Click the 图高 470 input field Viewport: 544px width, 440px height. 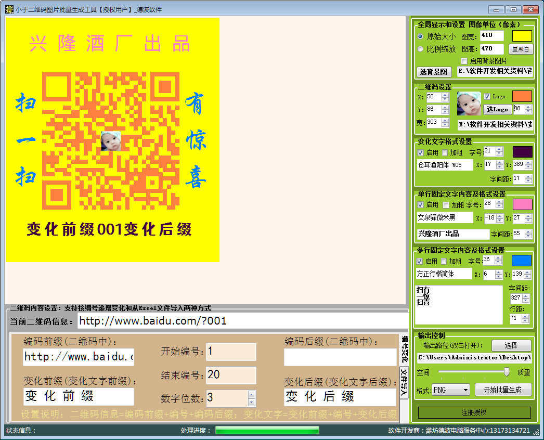coord(492,49)
